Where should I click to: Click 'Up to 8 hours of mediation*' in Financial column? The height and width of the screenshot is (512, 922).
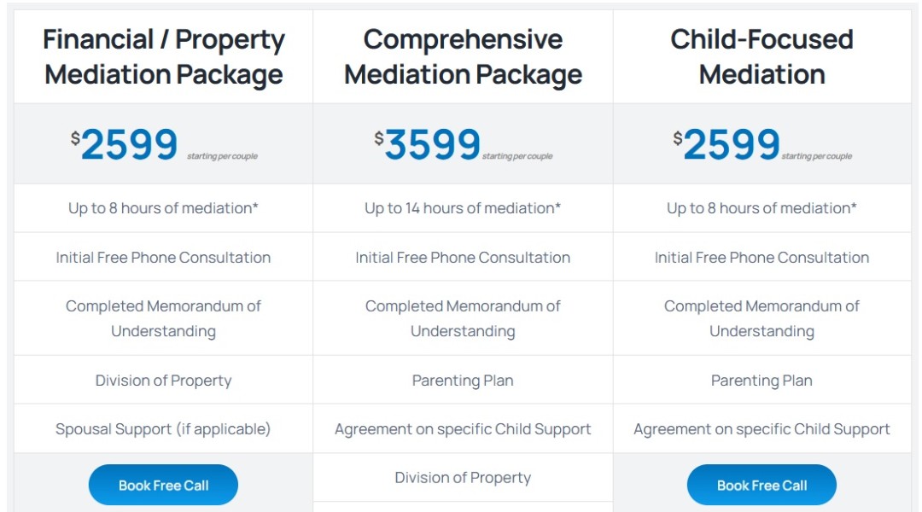163,208
